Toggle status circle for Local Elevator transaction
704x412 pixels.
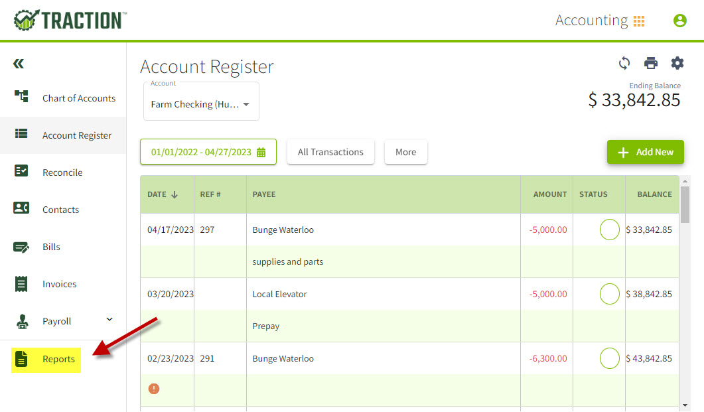(609, 294)
